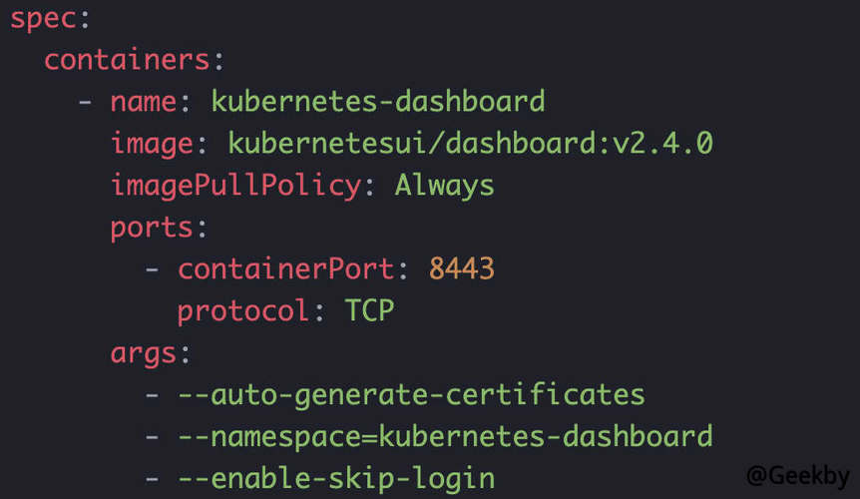This screenshot has height=499, width=860.
Task: Click the 'TCP' protocol value
Action: click(x=370, y=311)
